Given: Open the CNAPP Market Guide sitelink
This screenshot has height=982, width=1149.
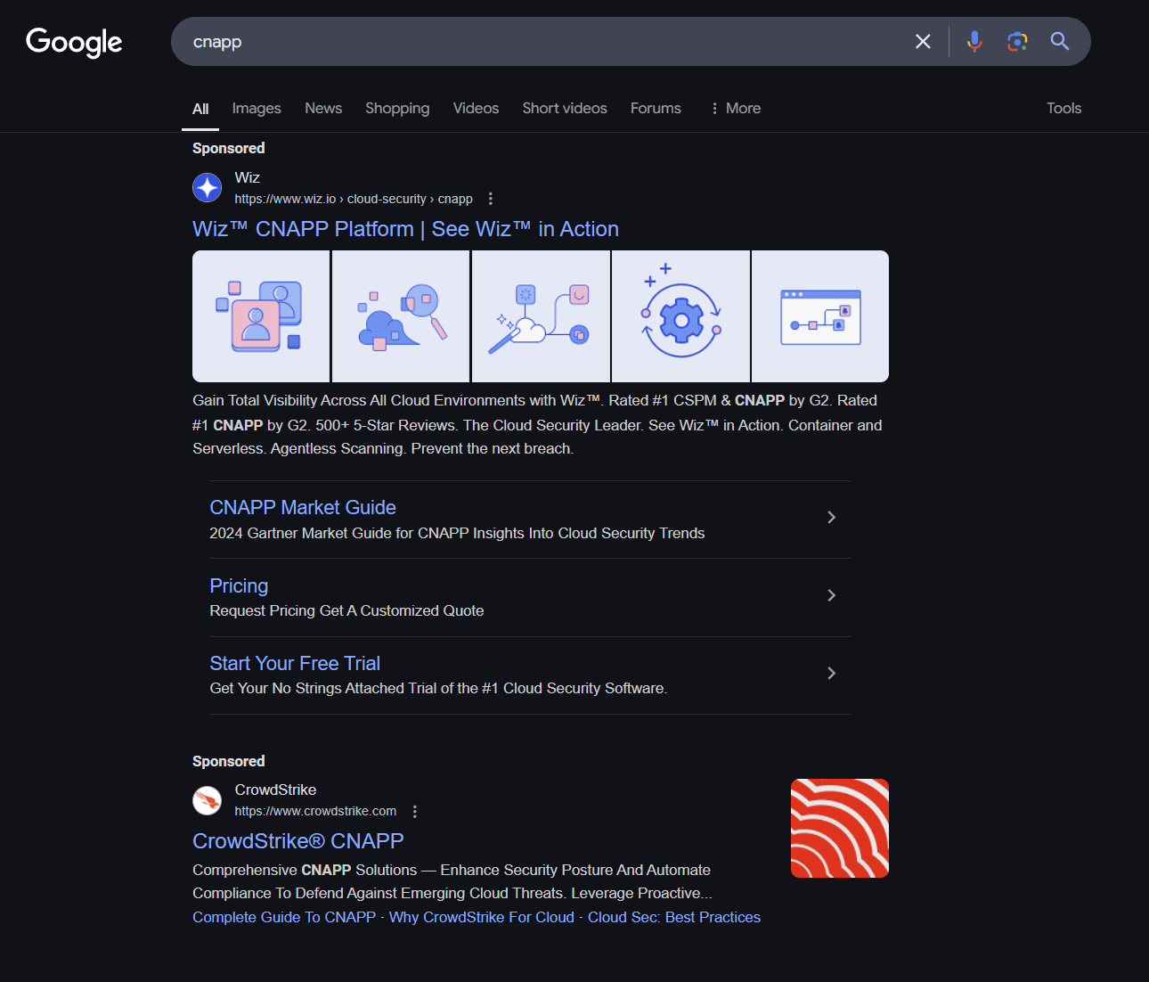Looking at the screenshot, I should [x=303, y=507].
